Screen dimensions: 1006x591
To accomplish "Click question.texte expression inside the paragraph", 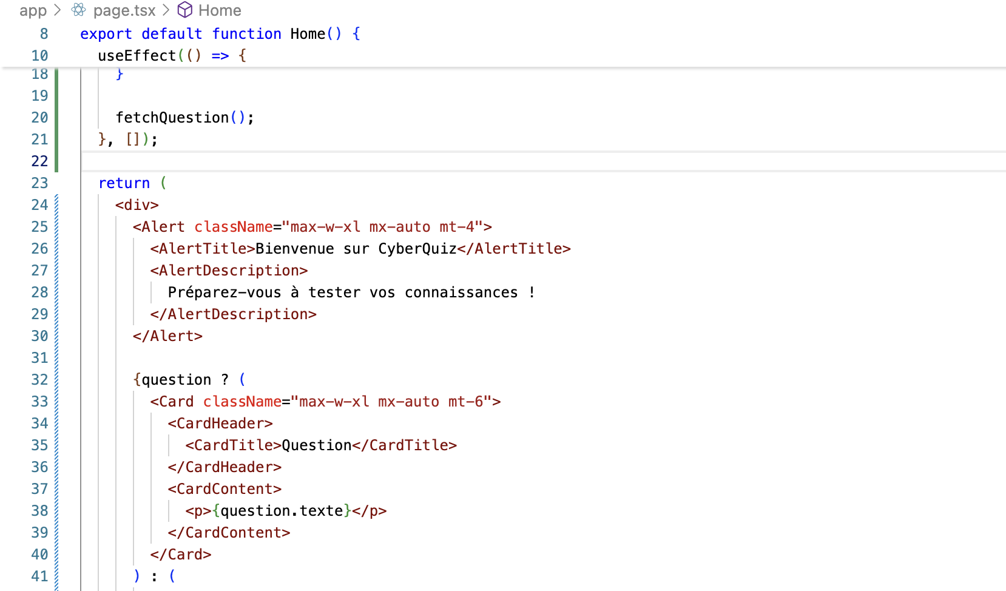I will click(282, 511).
